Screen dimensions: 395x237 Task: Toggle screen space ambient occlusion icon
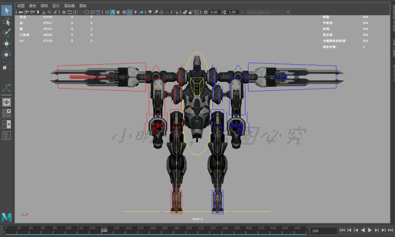[150, 12]
